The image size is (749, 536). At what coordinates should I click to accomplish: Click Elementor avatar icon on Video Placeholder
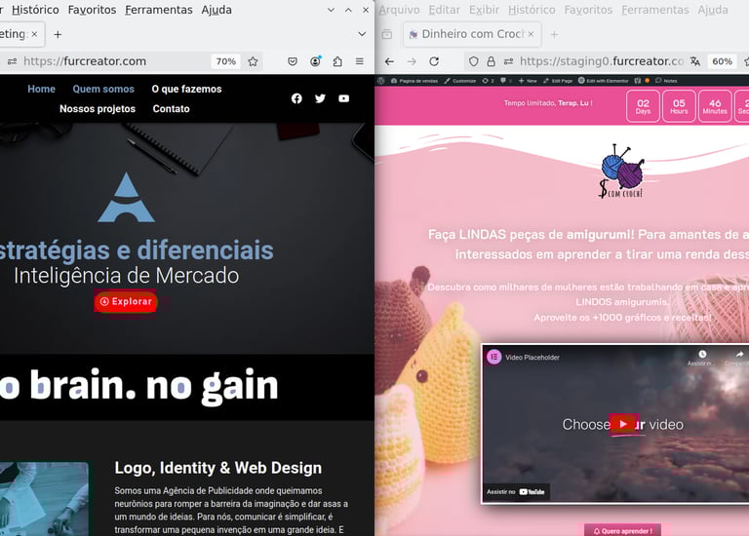tap(493, 357)
